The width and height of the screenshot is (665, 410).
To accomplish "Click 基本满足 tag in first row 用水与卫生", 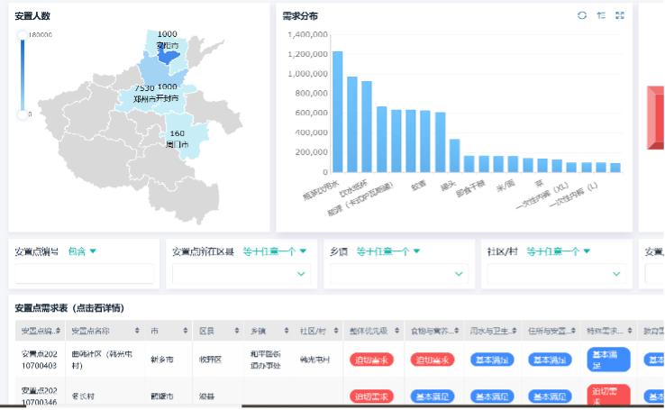I will pyautogui.click(x=492, y=360).
